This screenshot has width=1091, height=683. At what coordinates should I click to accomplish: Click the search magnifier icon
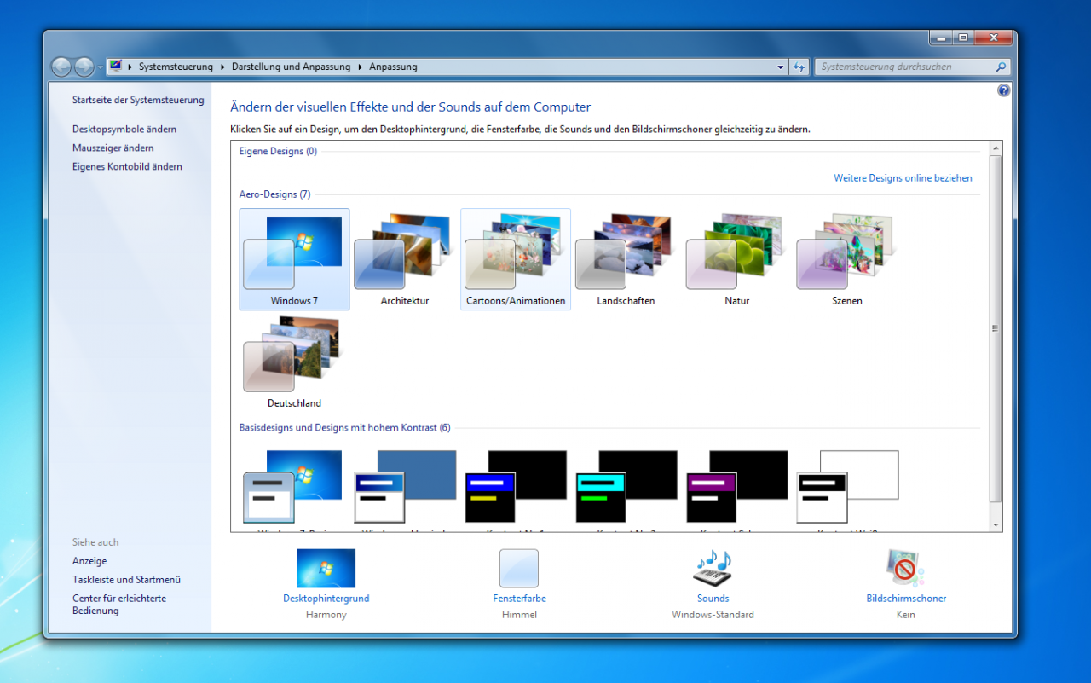pyautogui.click(x=1001, y=67)
